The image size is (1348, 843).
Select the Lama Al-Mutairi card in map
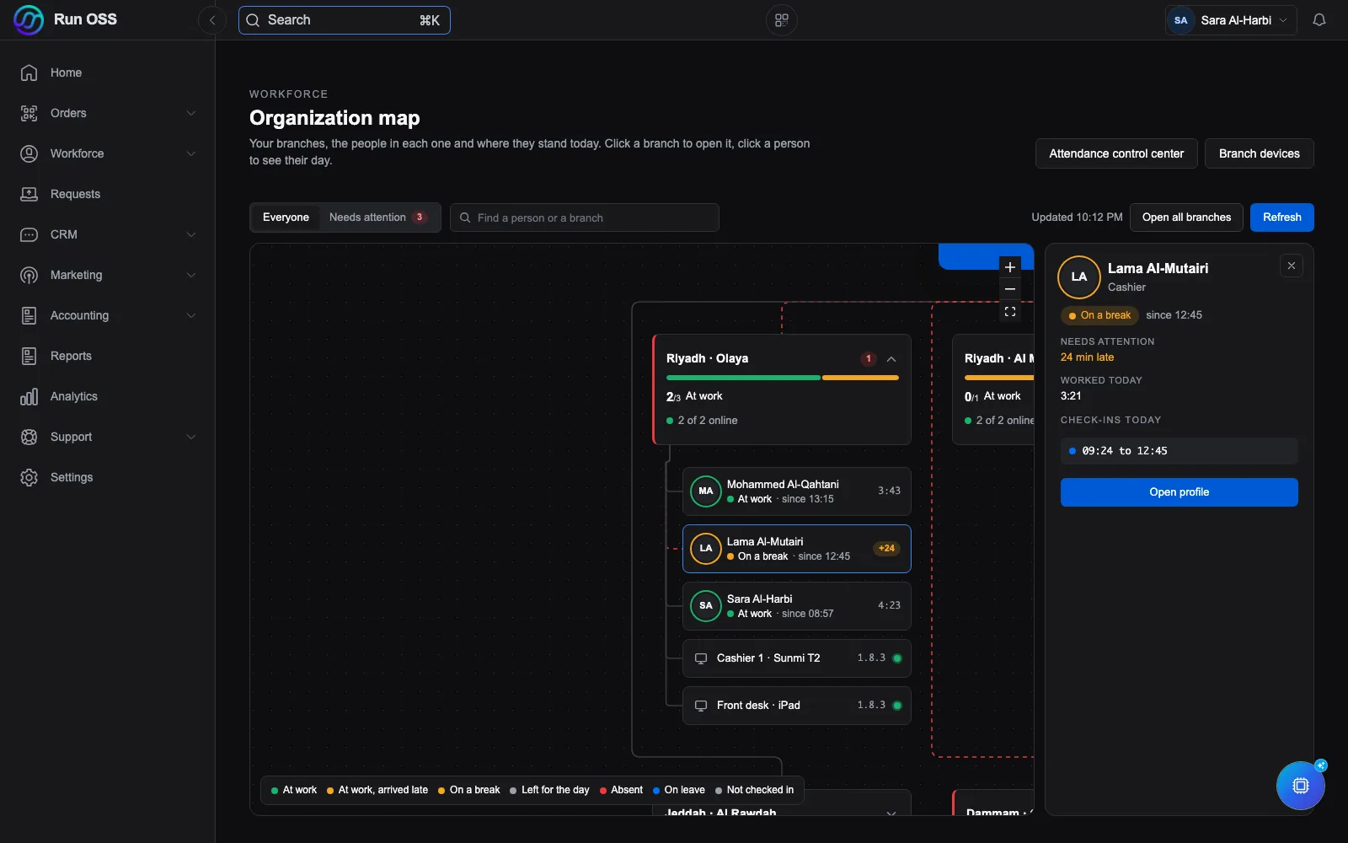[797, 549]
